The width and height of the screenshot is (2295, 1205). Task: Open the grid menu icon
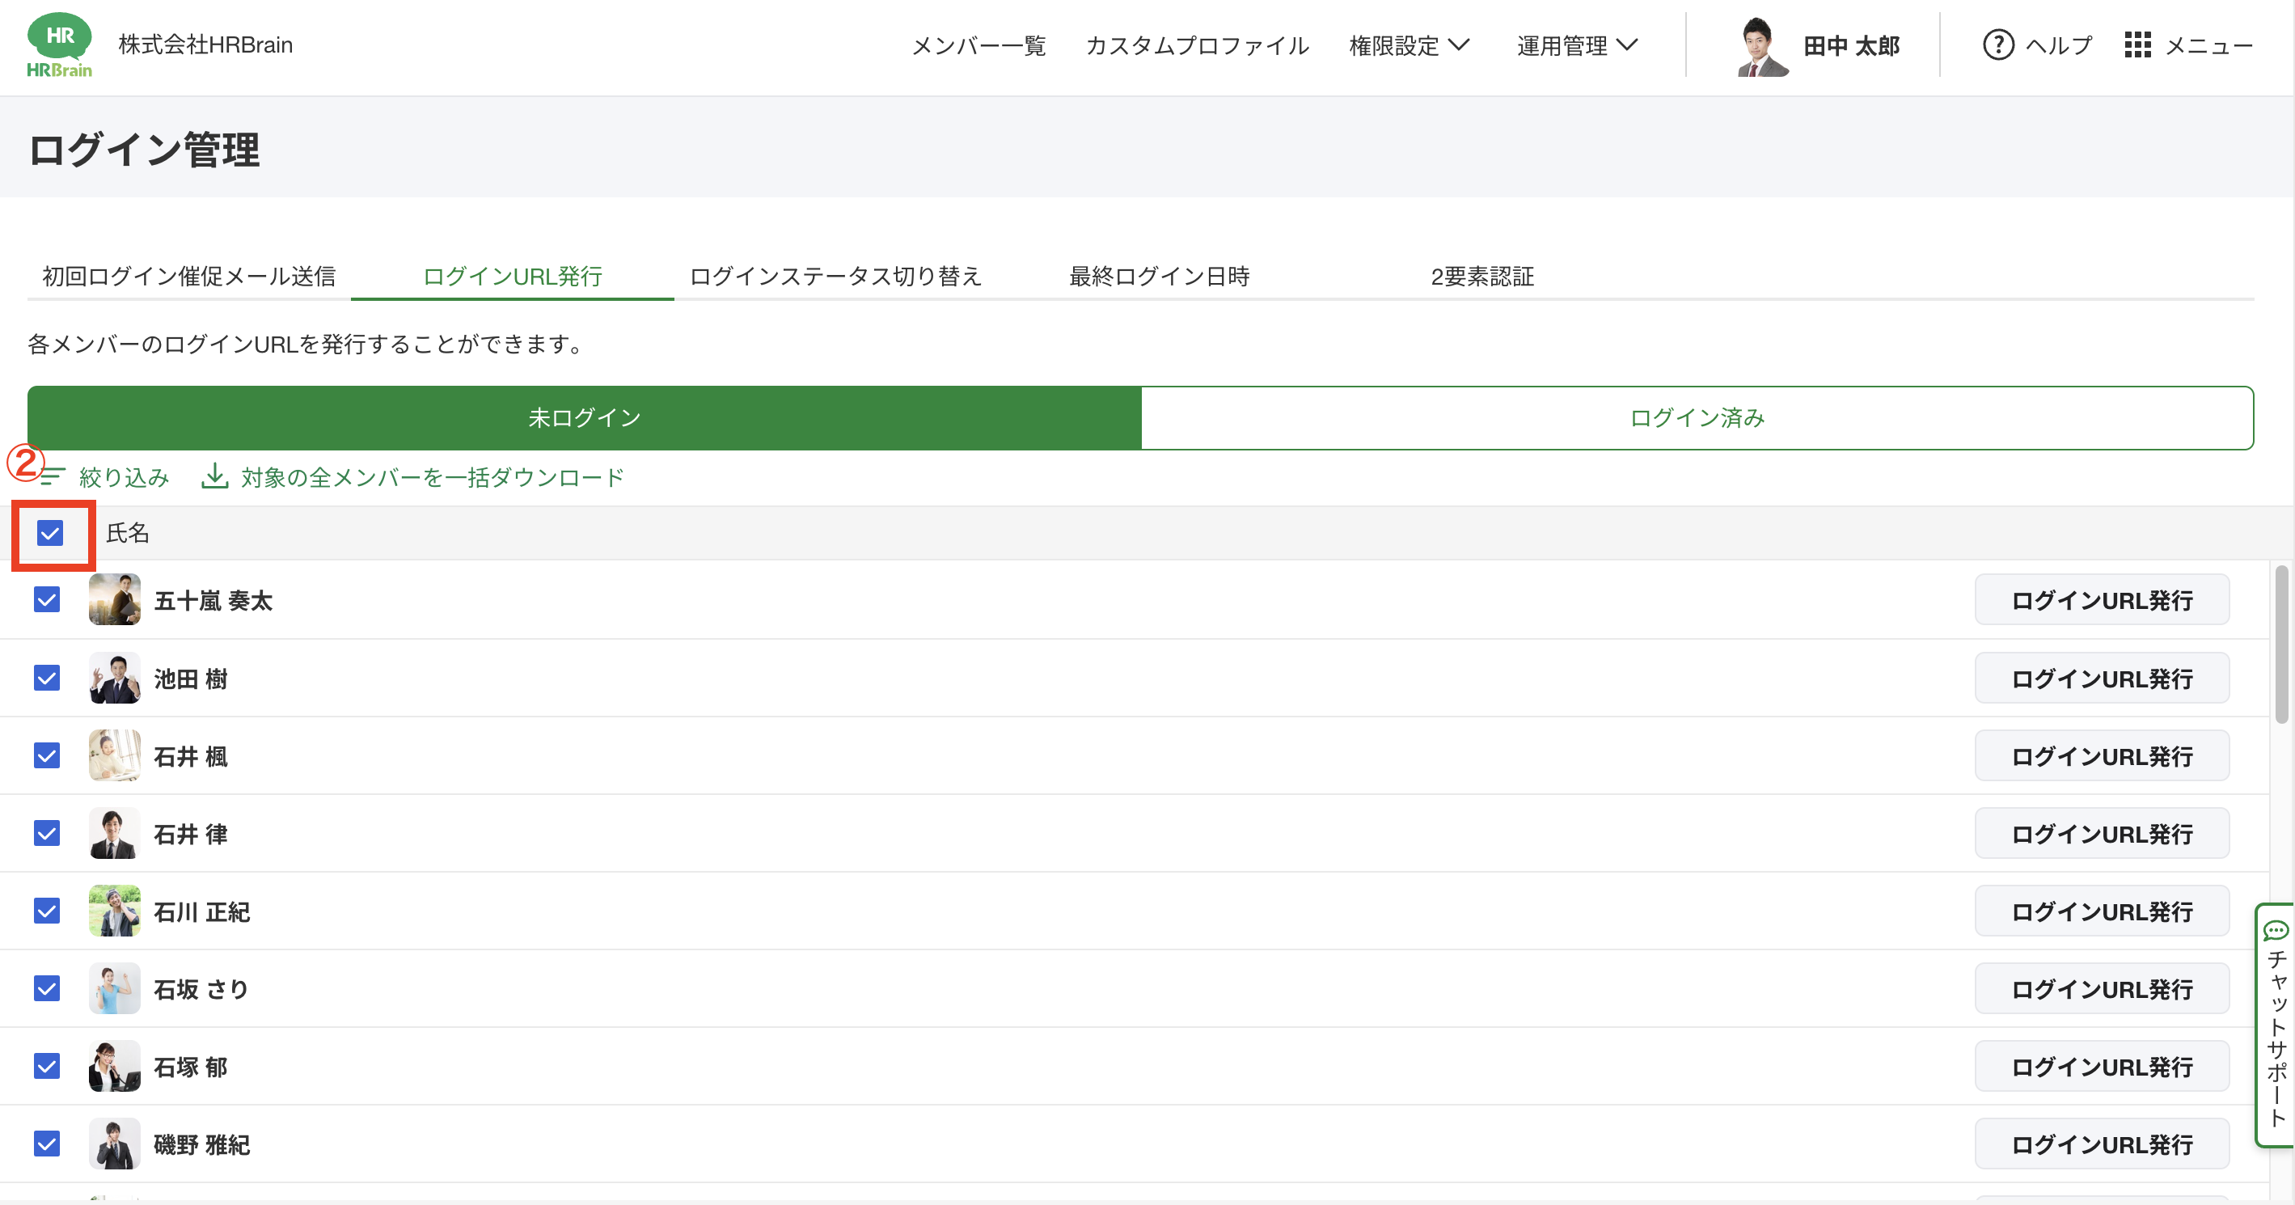[x=2137, y=44]
